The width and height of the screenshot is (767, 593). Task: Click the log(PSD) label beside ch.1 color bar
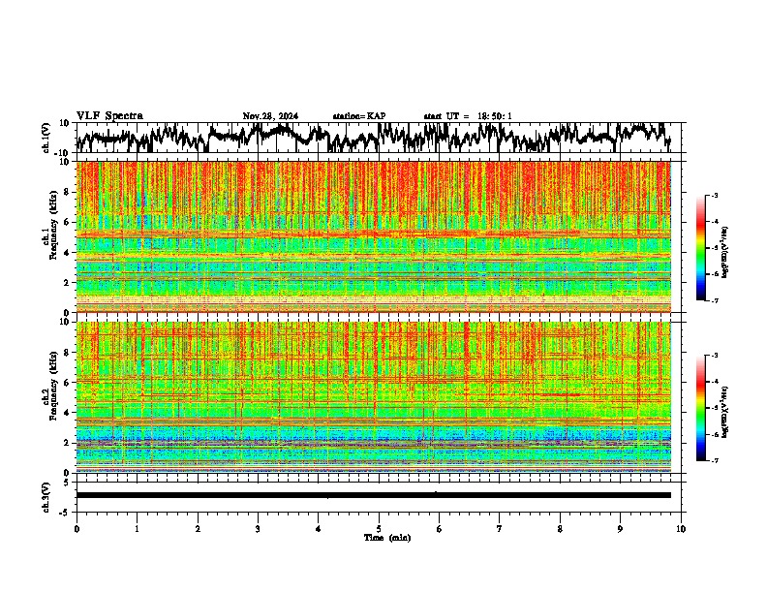click(725, 252)
